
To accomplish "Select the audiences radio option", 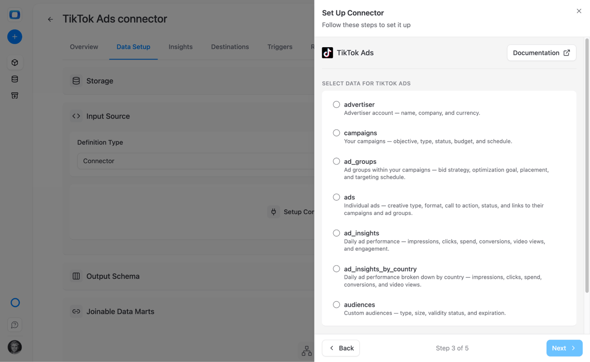I will point(337,304).
